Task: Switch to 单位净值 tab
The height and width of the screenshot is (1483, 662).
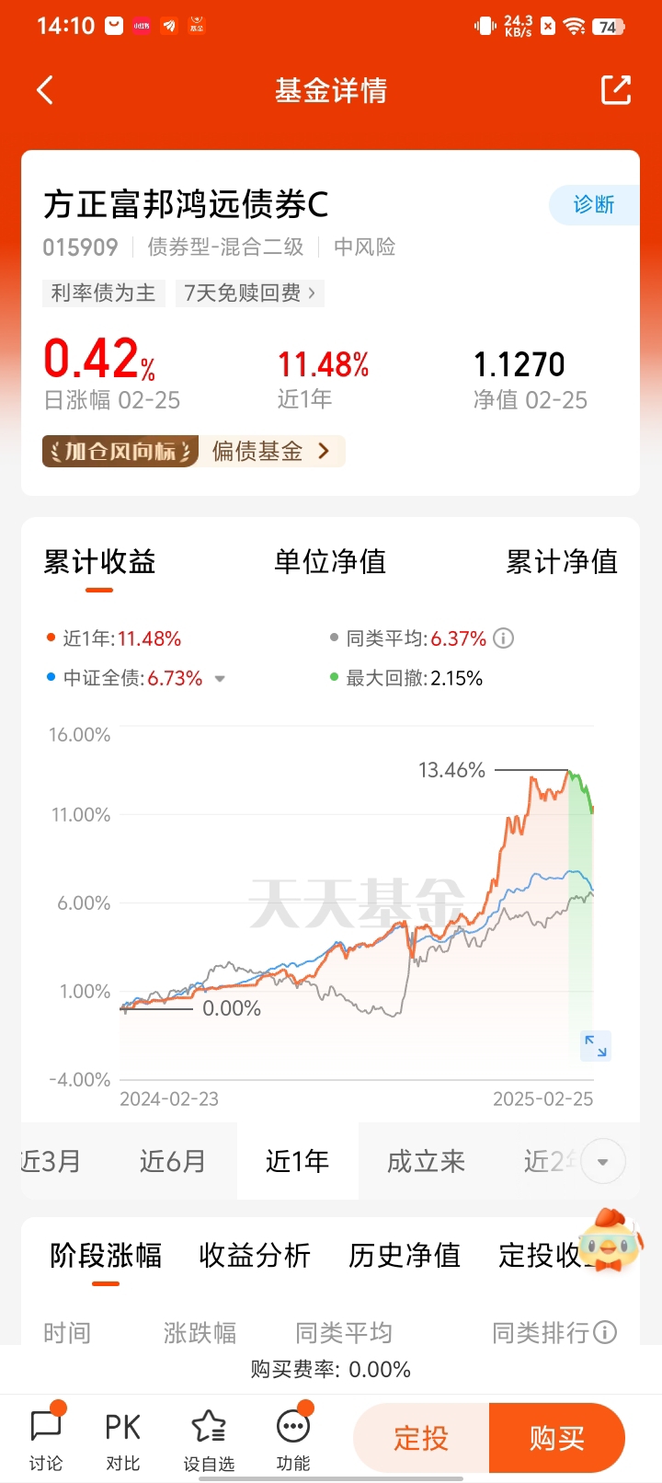Action: coord(330,561)
